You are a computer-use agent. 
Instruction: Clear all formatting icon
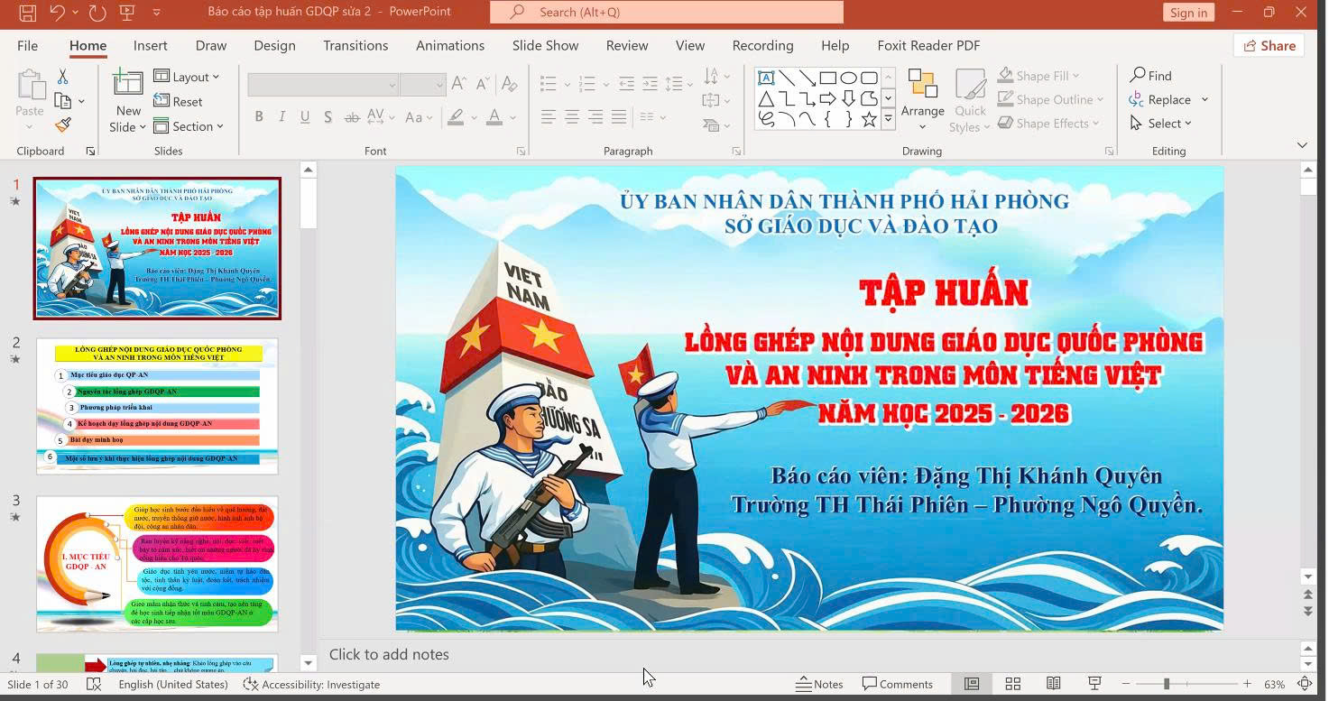(x=509, y=84)
